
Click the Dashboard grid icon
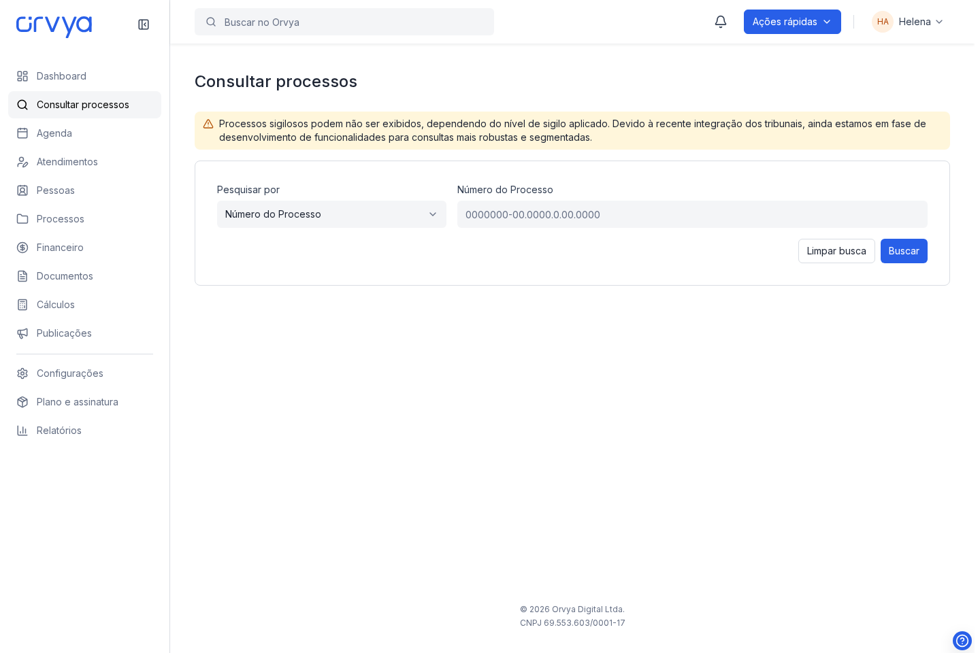[x=22, y=76]
